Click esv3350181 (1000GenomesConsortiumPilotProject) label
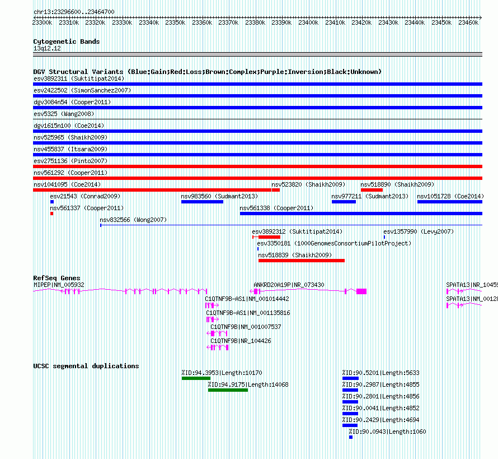The width and height of the screenshot is (498, 459). (334, 243)
